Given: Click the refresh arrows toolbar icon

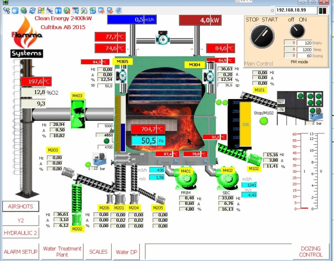Looking at the screenshot, I should click(32, 11).
